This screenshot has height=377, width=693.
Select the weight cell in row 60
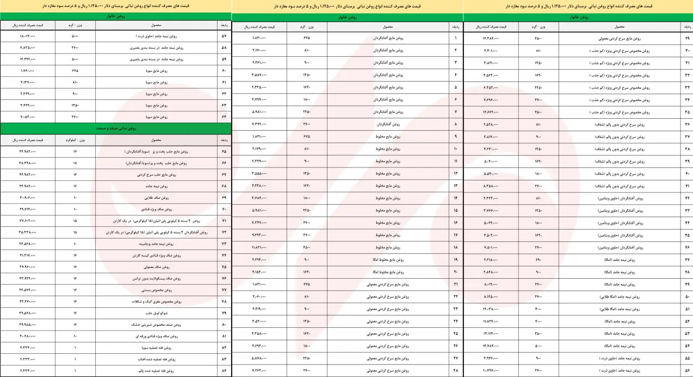coord(75,70)
